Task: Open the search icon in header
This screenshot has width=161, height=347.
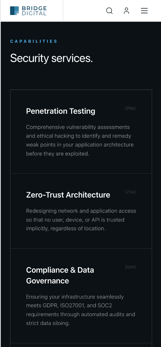Action: (109, 11)
